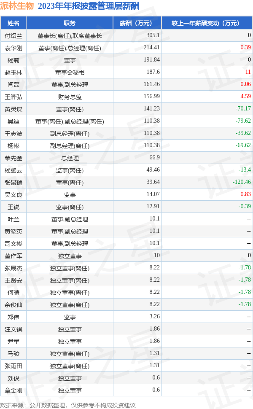Image resolution: width=253 pixels, height=409 pixels.
Task: Click the 派林生物 title text
Action: (17, 6)
